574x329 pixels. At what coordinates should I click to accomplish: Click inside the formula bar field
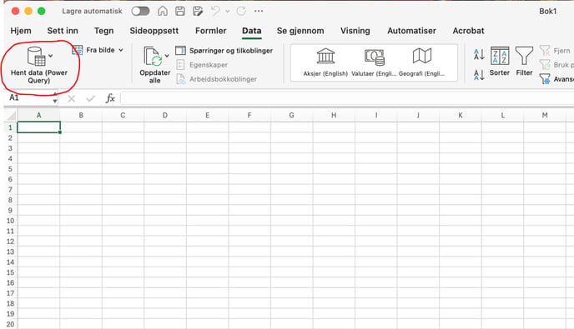347,98
